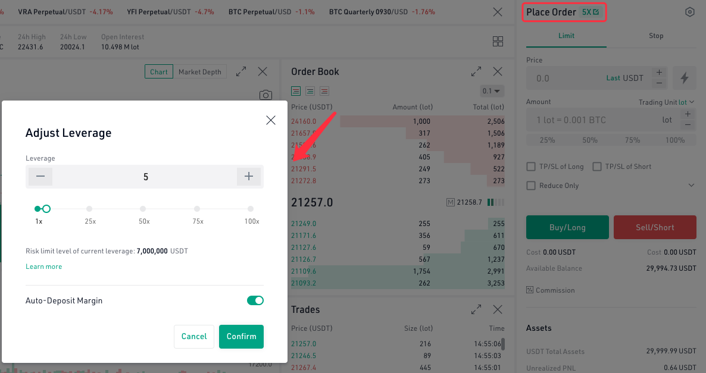This screenshot has height=373, width=706.
Task: Open settings gear in Place Order panel
Action: tap(690, 12)
